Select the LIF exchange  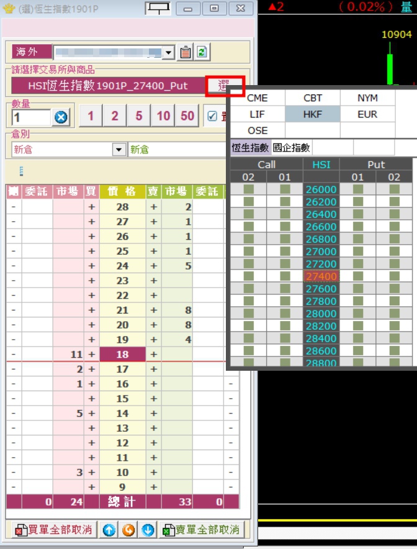(257, 114)
